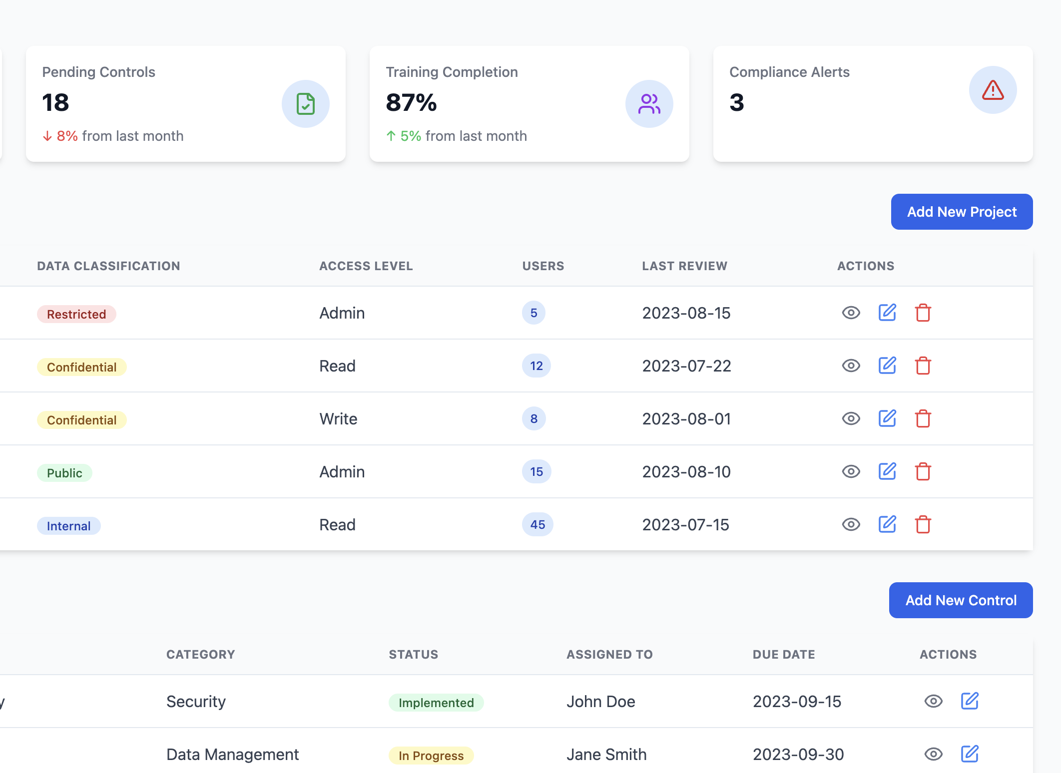The height and width of the screenshot is (773, 1061).
Task: View the Restricted row via eye icon
Action: point(851,313)
